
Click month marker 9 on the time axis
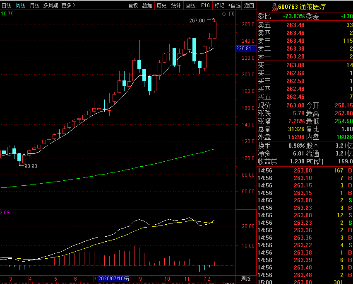point(140,279)
